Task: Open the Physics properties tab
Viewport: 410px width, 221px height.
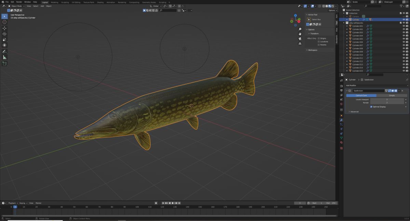Action: [341, 129]
